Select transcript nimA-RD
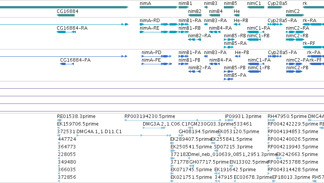 (x=159, y=24)
